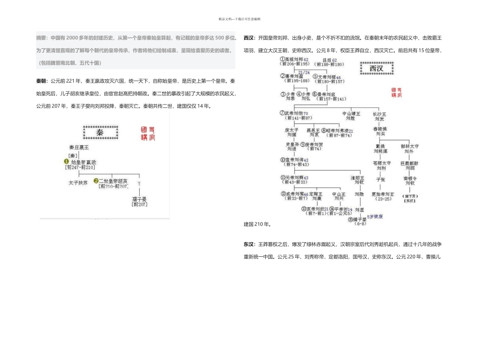Select the dotted 秦 dynasty title box
The image size is (479, 339).
tap(100, 132)
